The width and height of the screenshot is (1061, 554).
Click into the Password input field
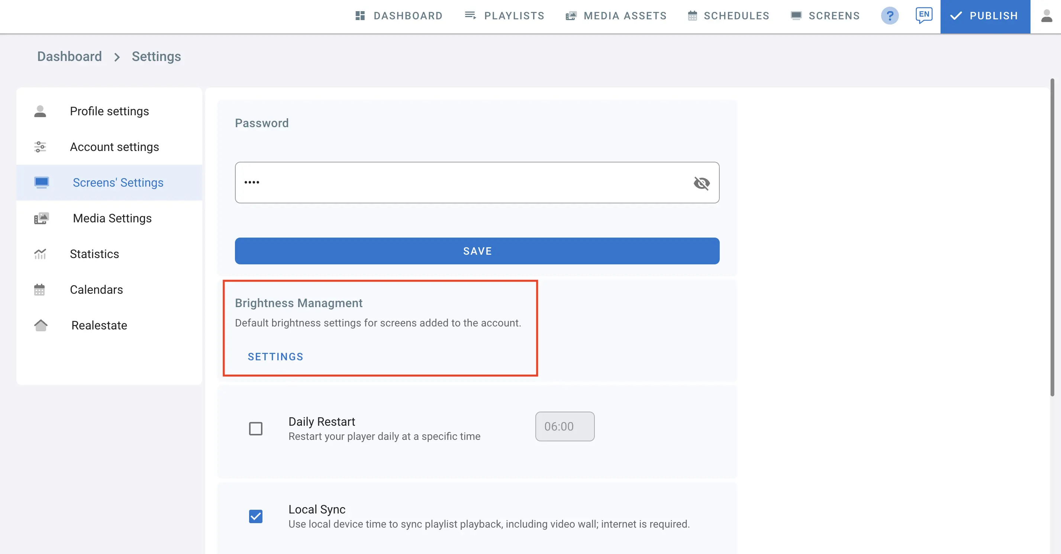(461, 183)
